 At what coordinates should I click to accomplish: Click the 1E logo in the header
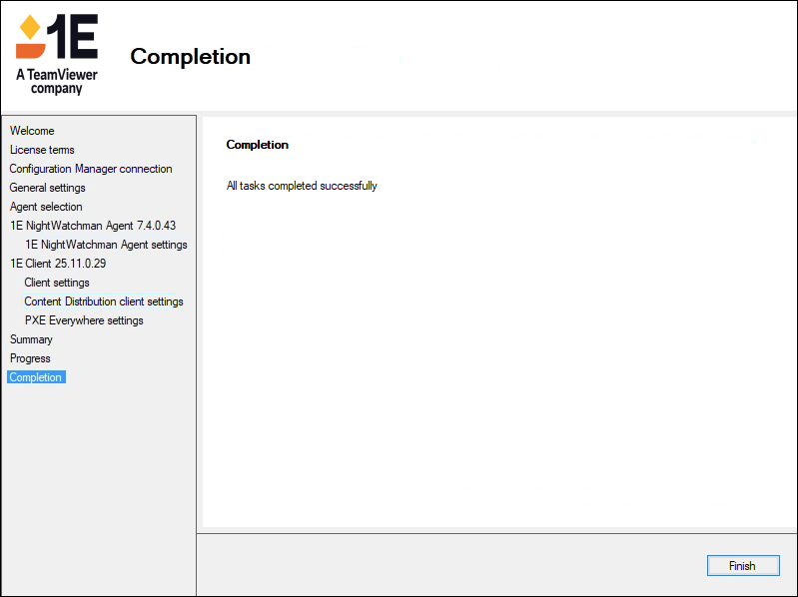click(x=56, y=37)
